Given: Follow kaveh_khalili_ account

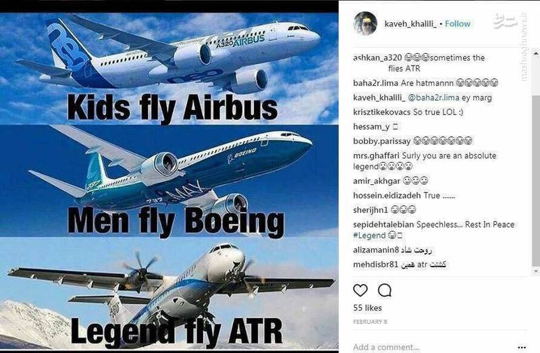Looking at the screenshot, I should [x=458, y=24].
